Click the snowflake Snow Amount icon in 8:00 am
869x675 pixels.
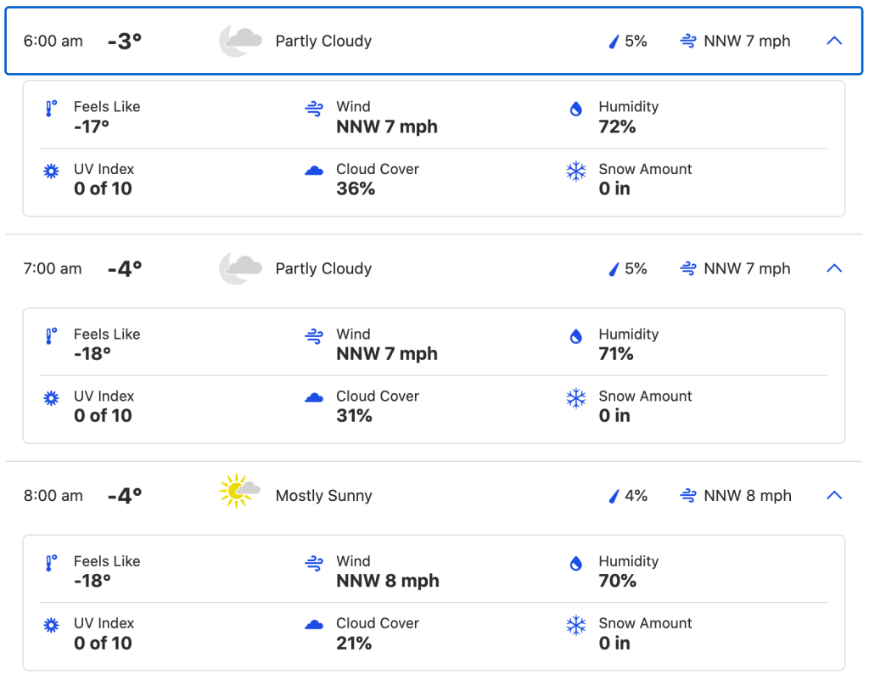click(576, 626)
